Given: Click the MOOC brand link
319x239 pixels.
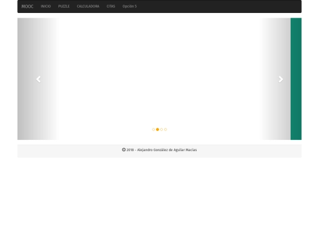Looking at the screenshot, I should pyautogui.click(x=27, y=6).
